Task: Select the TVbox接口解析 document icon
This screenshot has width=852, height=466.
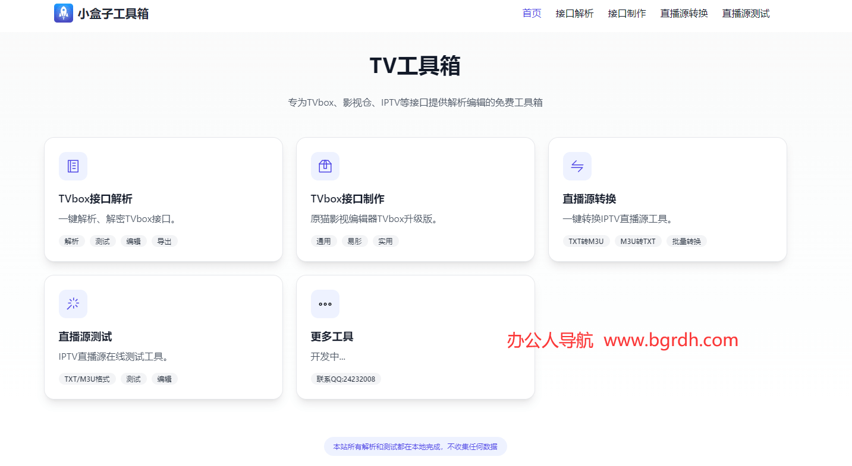Action: pos(73,166)
